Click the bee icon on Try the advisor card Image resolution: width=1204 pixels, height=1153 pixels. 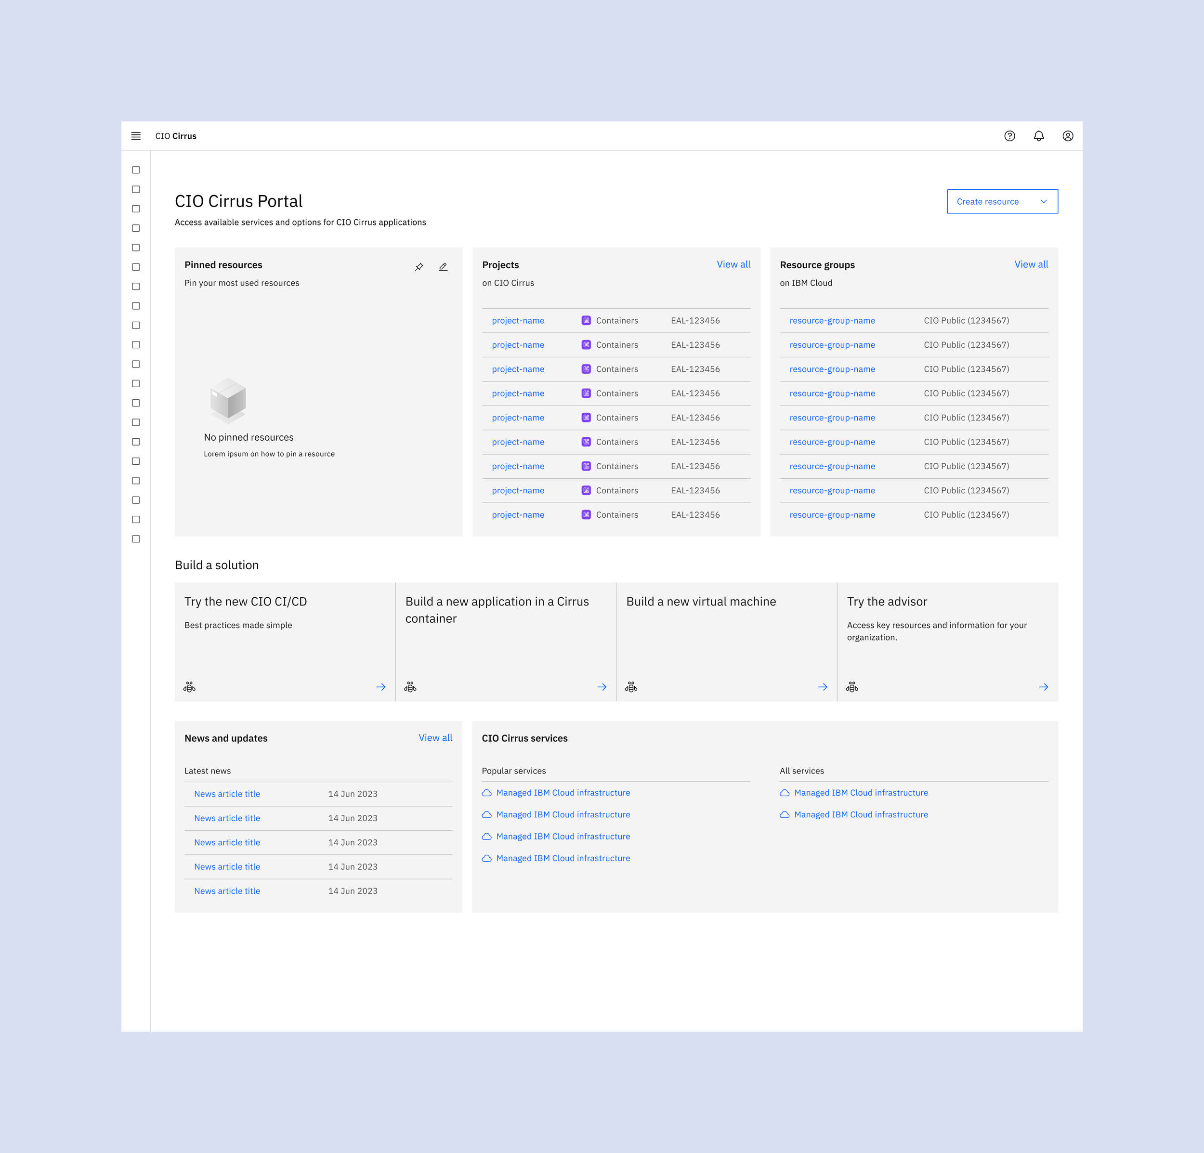[x=852, y=687]
